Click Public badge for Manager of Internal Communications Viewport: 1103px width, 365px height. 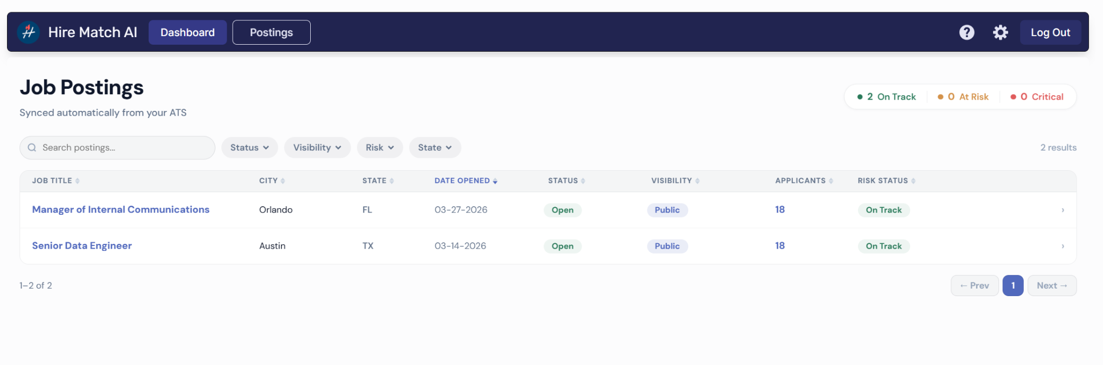pos(667,210)
